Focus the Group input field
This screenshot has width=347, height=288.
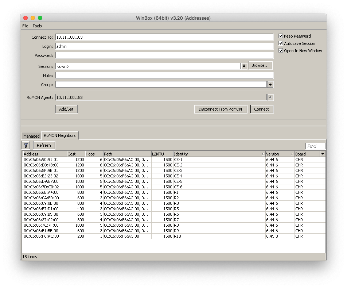(161, 84)
